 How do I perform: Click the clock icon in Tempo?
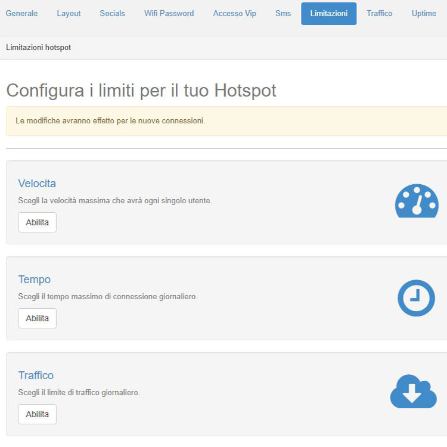tap(416, 298)
